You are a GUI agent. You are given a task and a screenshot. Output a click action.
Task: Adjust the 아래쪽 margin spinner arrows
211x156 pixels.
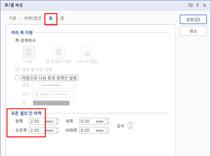tap(107, 130)
